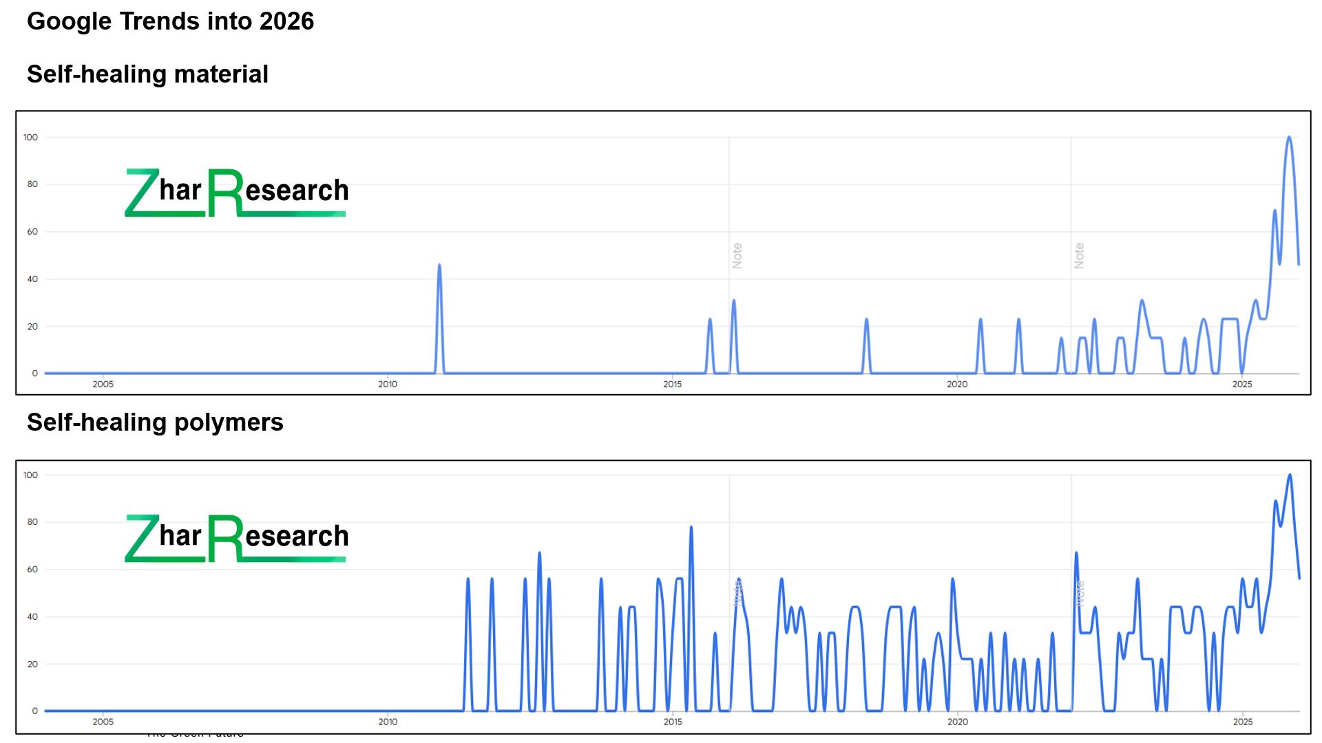The image size is (1322, 743).
Task: Click the 2016 Note marker in the polymers chart
Action: click(x=737, y=593)
